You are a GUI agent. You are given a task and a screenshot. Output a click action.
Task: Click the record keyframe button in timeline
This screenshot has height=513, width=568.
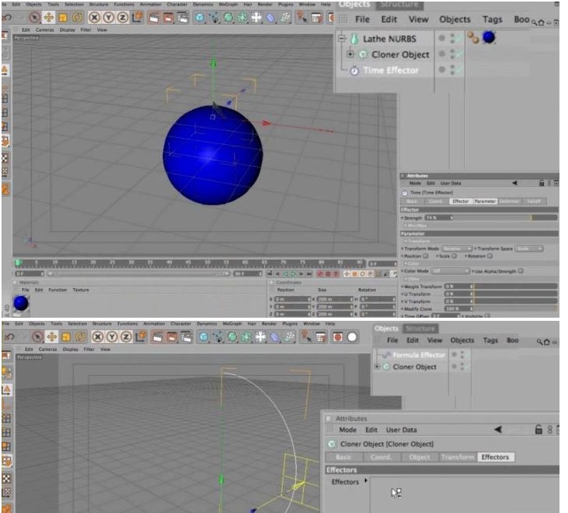pyautogui.click(x=320, y=274)
